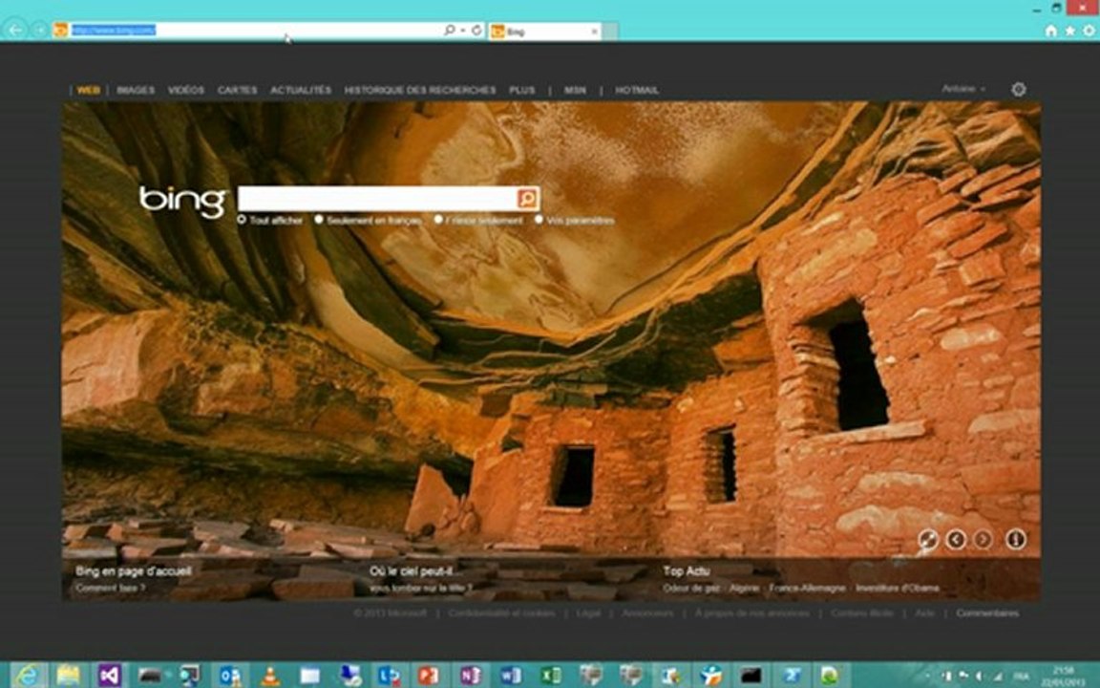Switch to the Bing browser tab

point(544,32)
